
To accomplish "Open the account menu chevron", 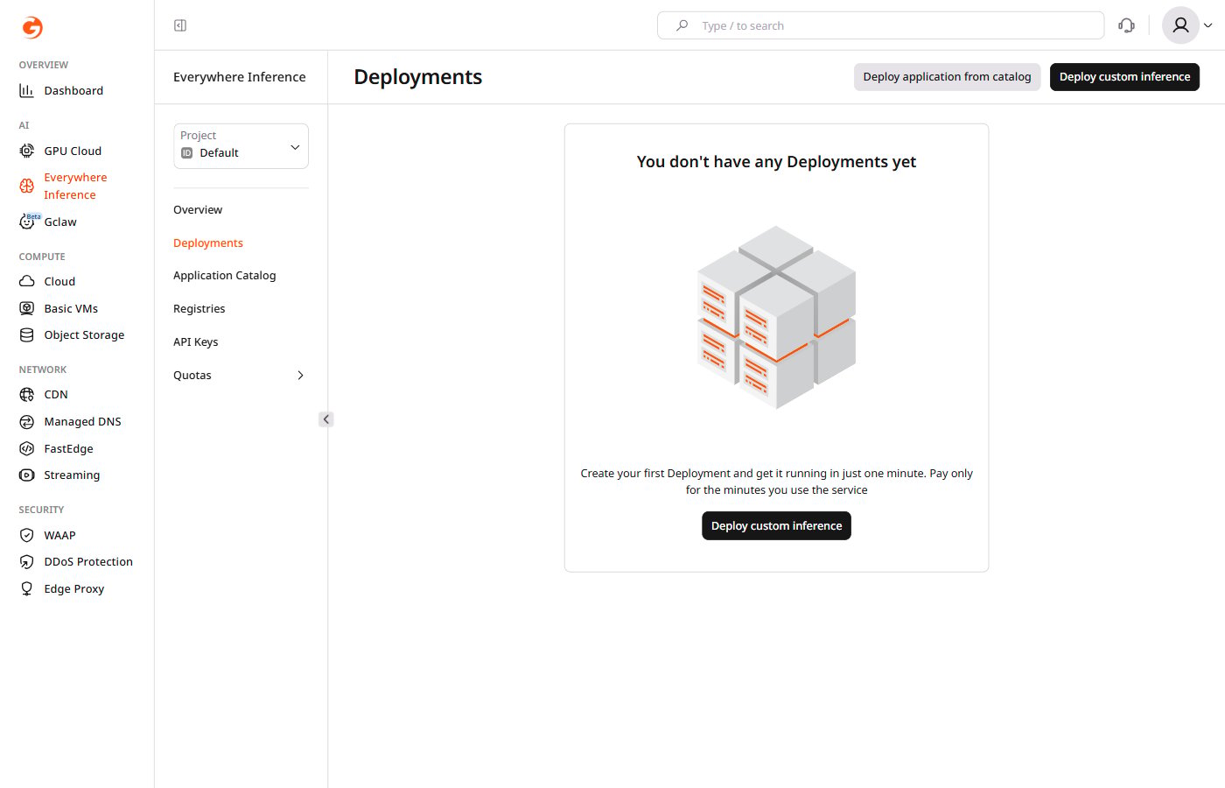I will click(x=1207, y=25).
